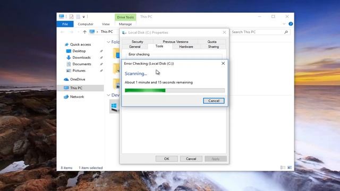The height and width of the screenshot is (191, 340).
Task: Open Explorer help question-mark icon
Action: pyautogui.click(x=291, y=24)
